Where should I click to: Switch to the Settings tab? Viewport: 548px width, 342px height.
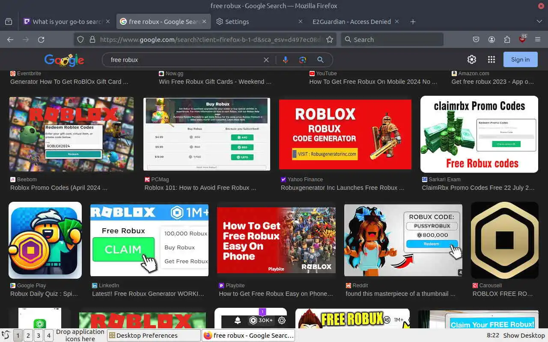(x=259, y=21)
